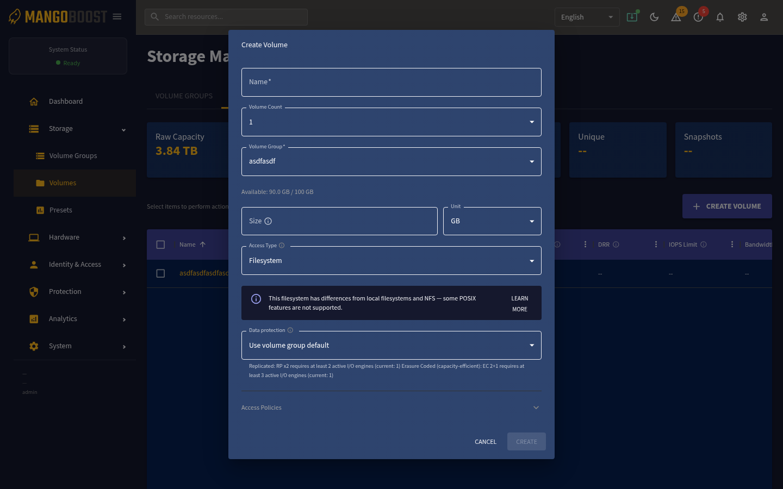Image resolution: width=783 pixels, height=489 pixels.
Task: Expand the Identity & Access section
Action: [x=124, y=265]
